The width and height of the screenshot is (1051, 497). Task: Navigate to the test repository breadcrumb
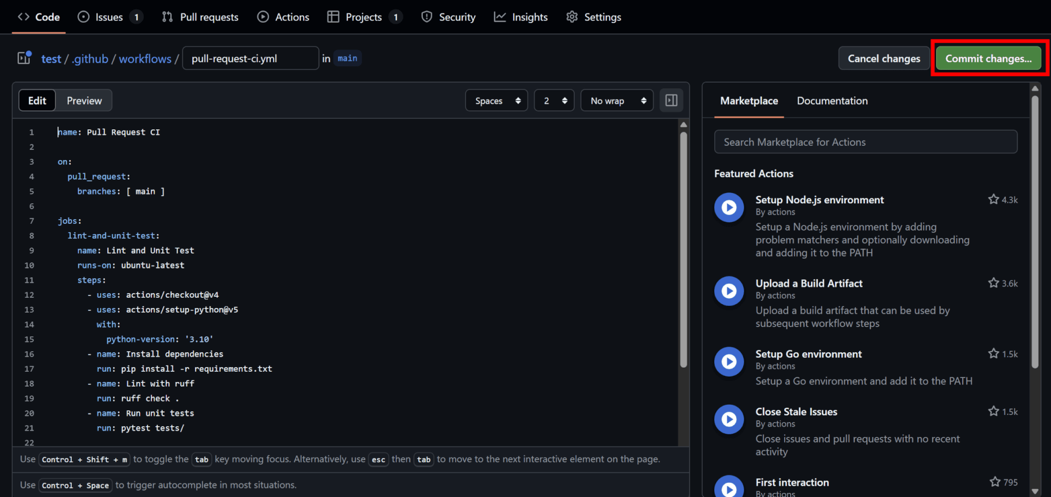tap(51, 59)
